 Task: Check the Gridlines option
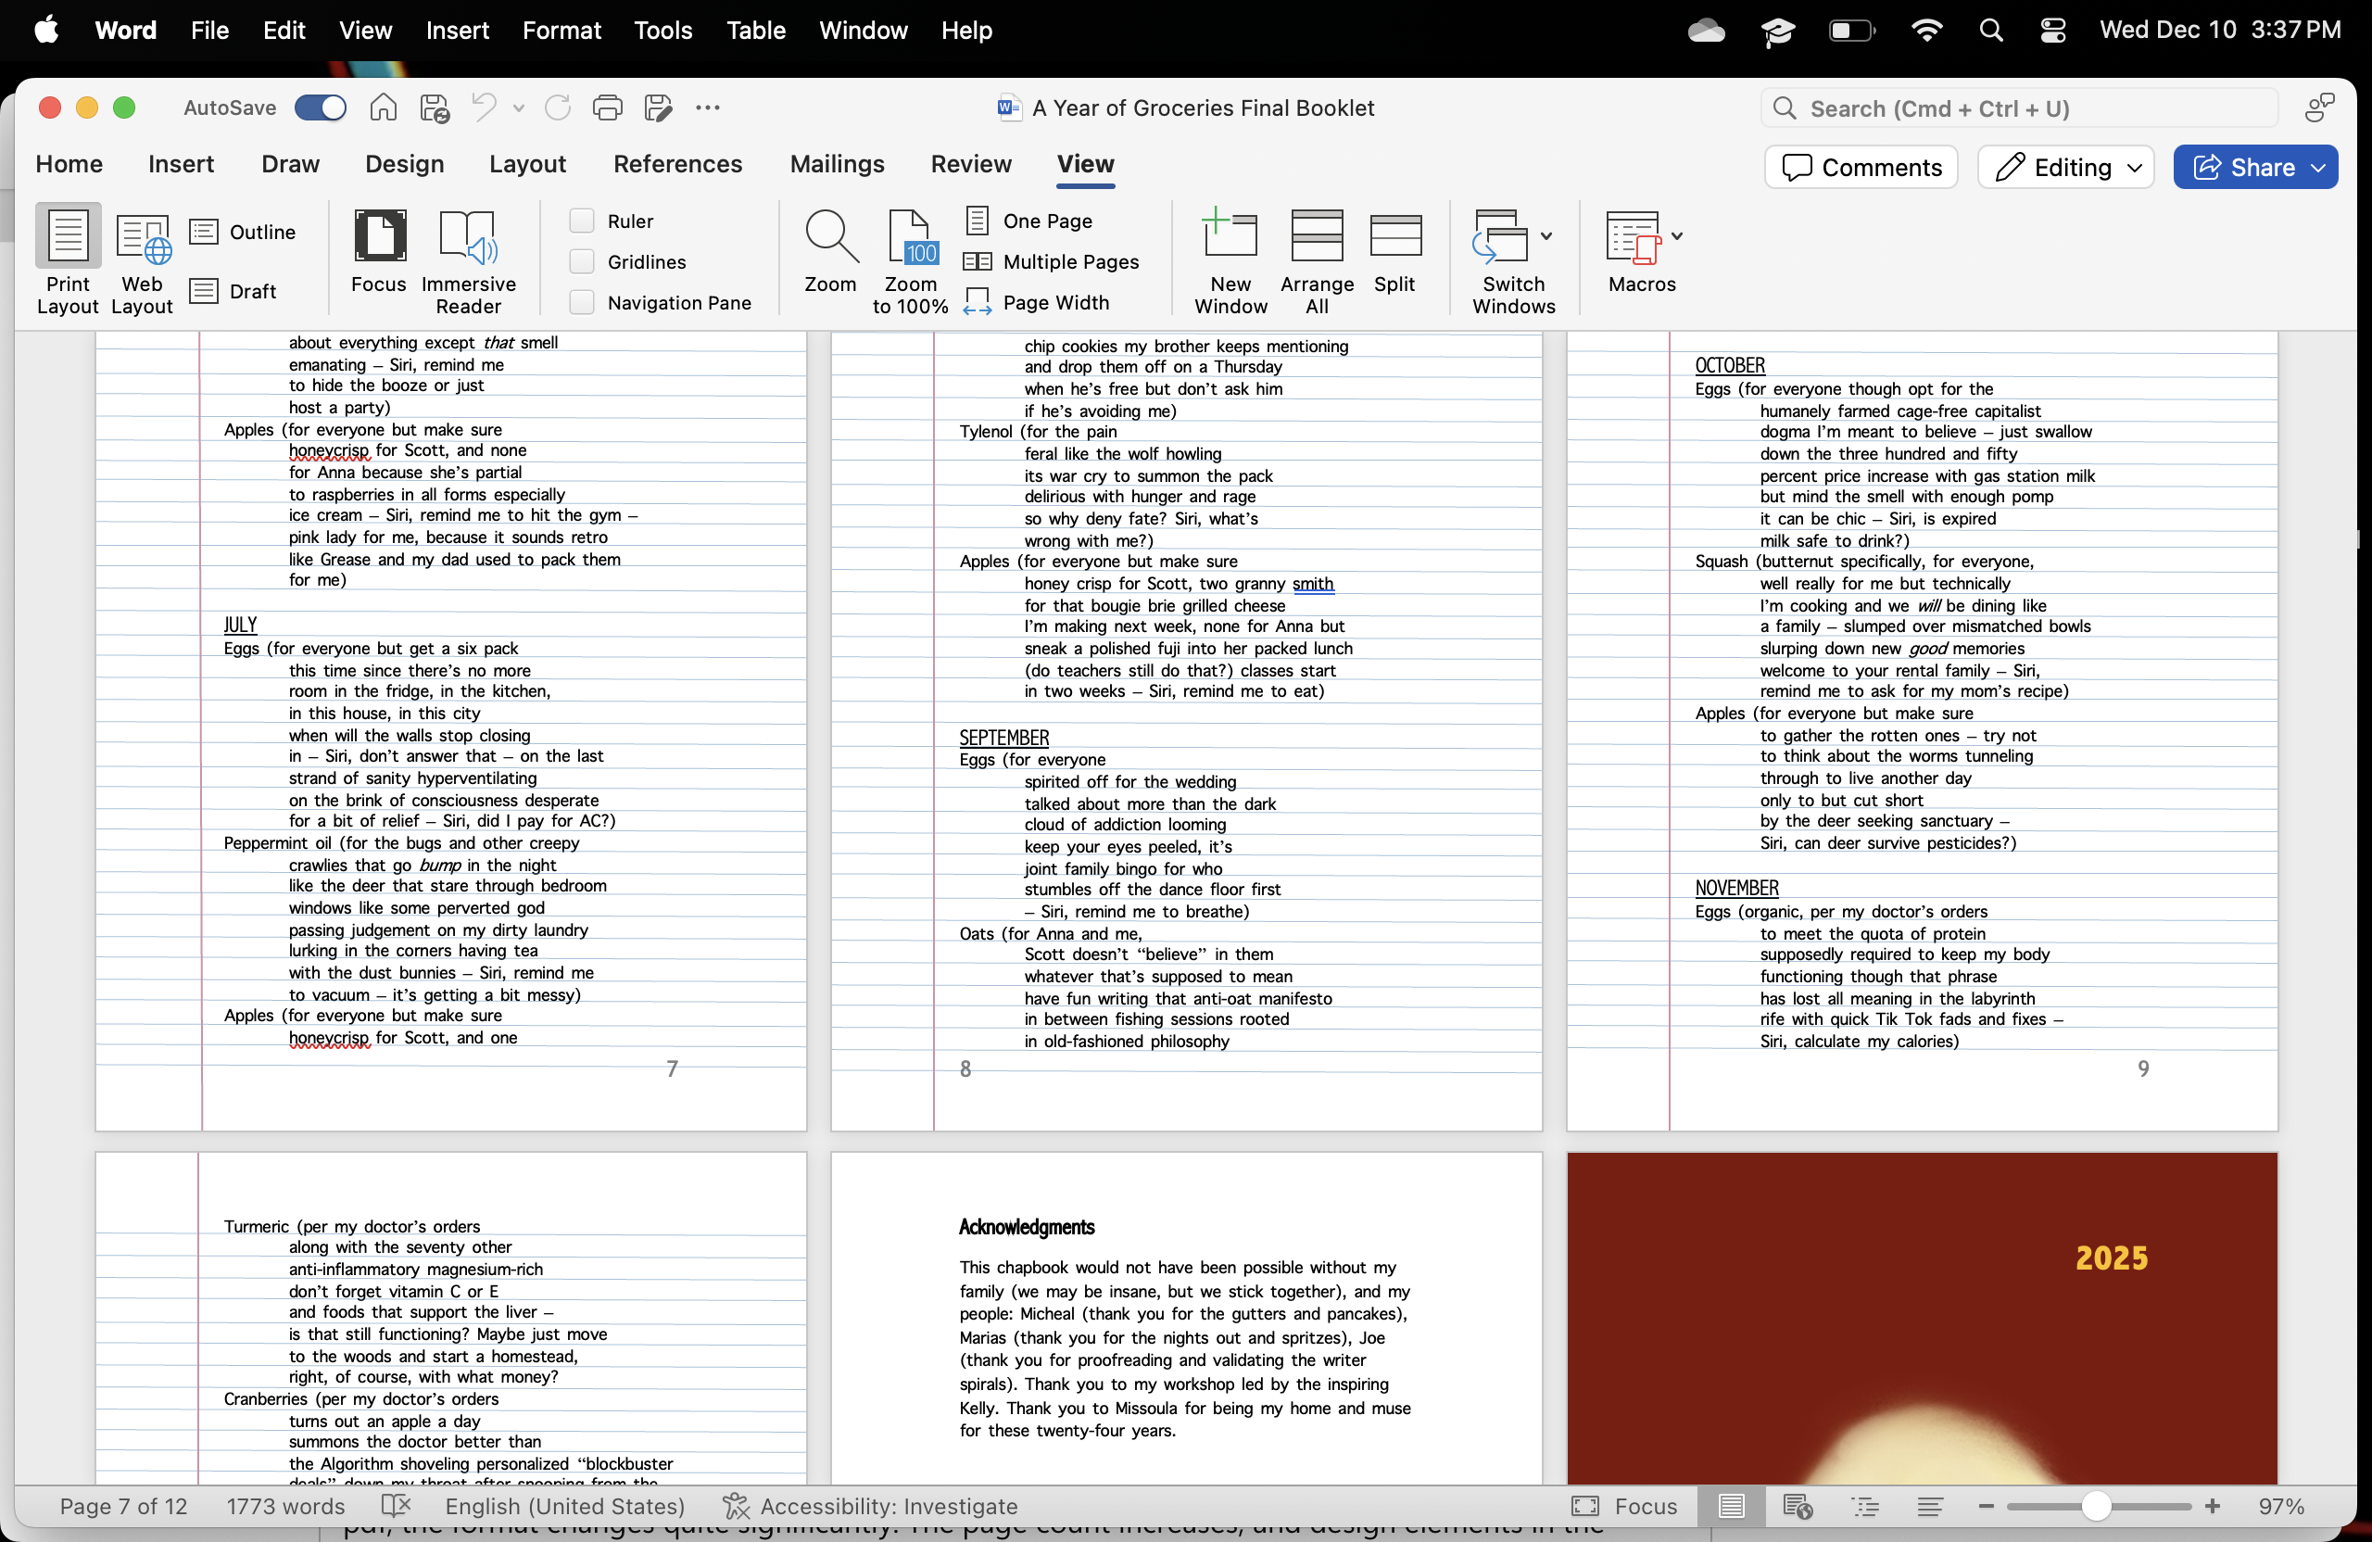[582, 262]
